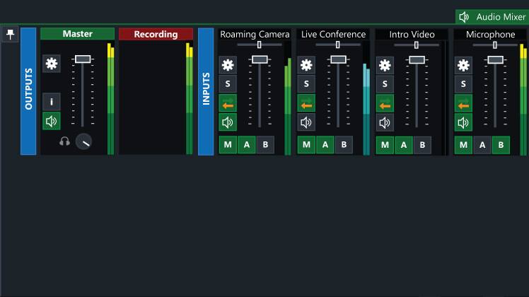Click the Audio Mixer tab button
This screenshot has height=297, width=529.
[x=492, y=17]
